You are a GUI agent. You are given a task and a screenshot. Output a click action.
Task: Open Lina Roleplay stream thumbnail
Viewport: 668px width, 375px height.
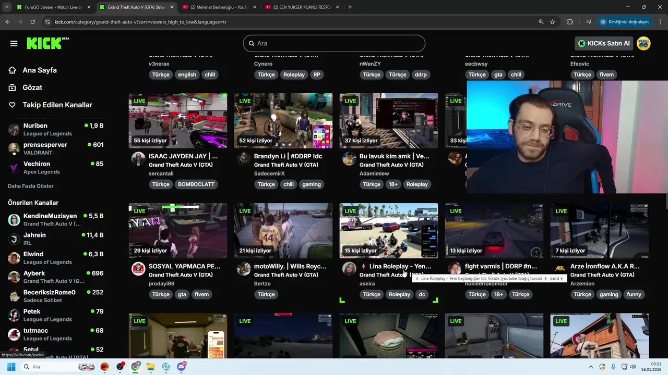pos(389,231)
